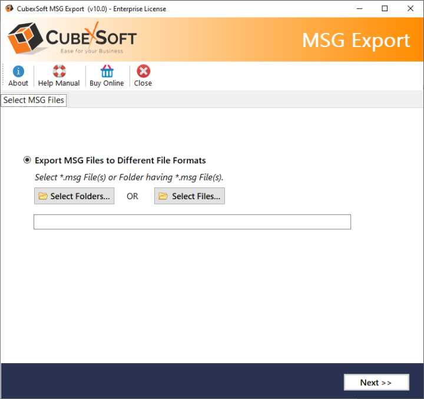424x399 pixels.
Task: Click the italic 'Select *.msg File(s)' instruction text
Action: 129,177
